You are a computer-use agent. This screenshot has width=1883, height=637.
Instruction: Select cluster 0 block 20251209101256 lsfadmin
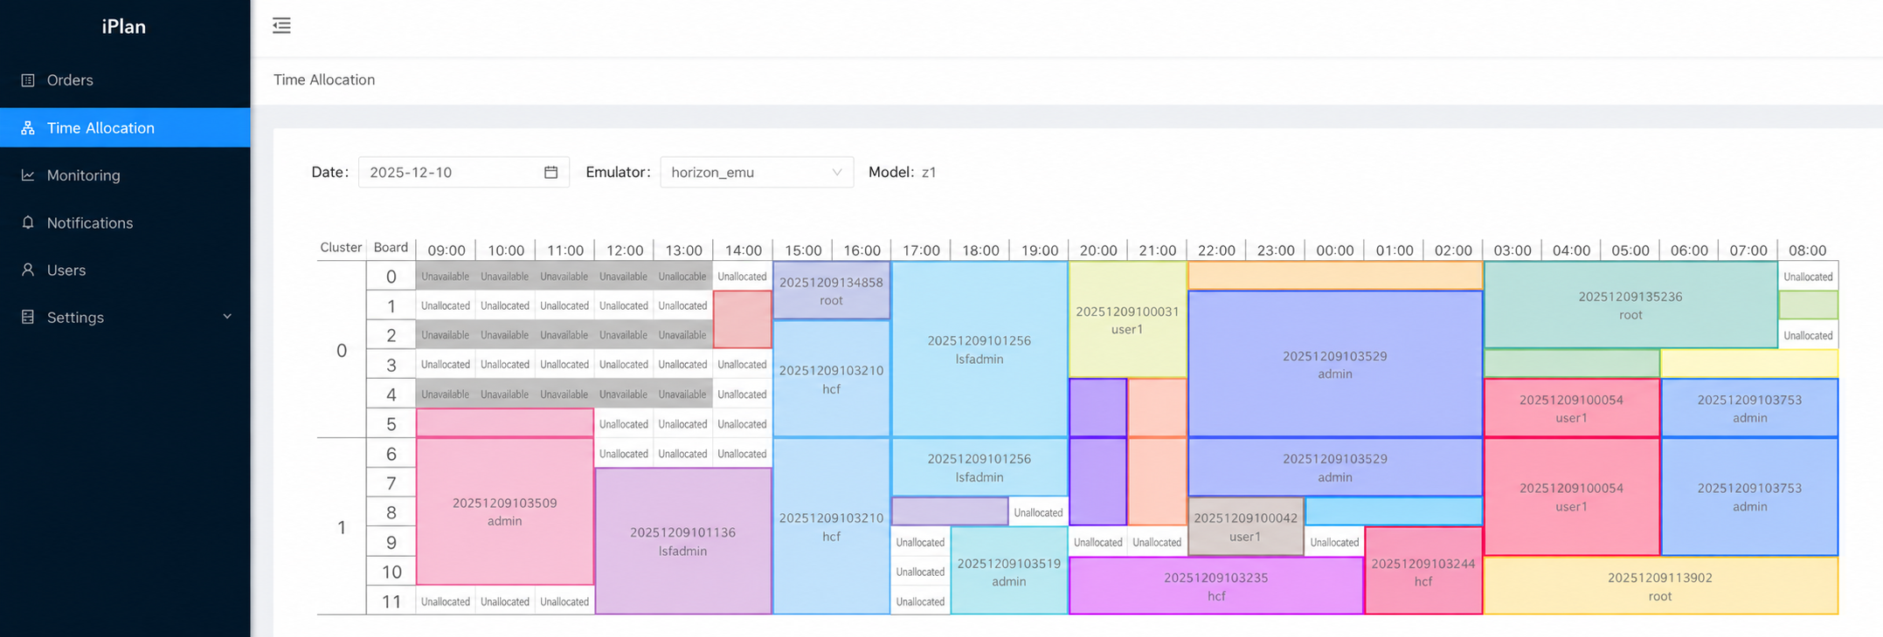[x=980, y=349]
